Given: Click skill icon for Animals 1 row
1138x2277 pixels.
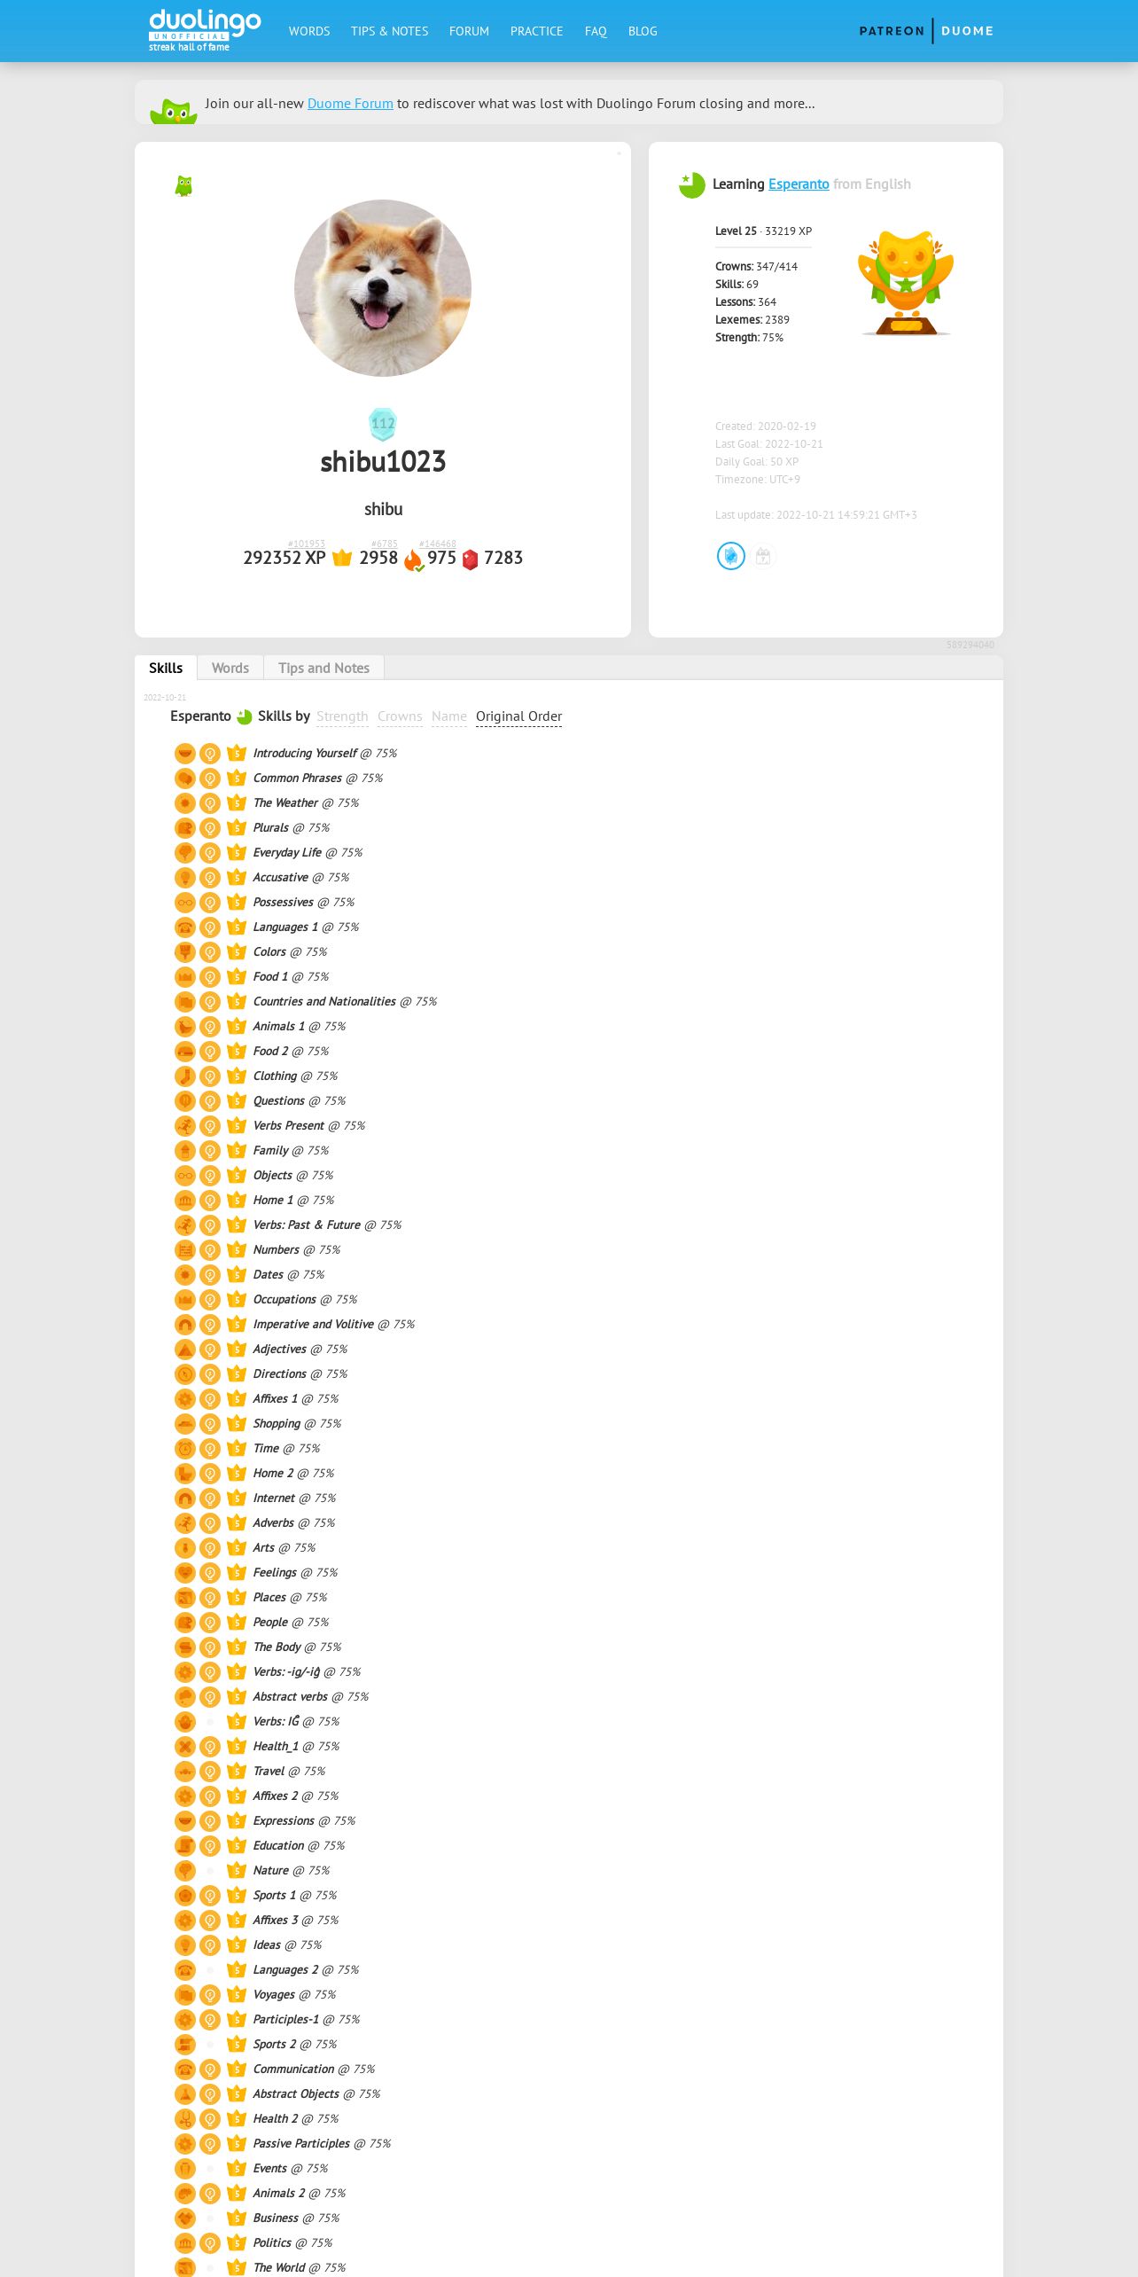Looking at the screenshot, I should pos(185,1027).
